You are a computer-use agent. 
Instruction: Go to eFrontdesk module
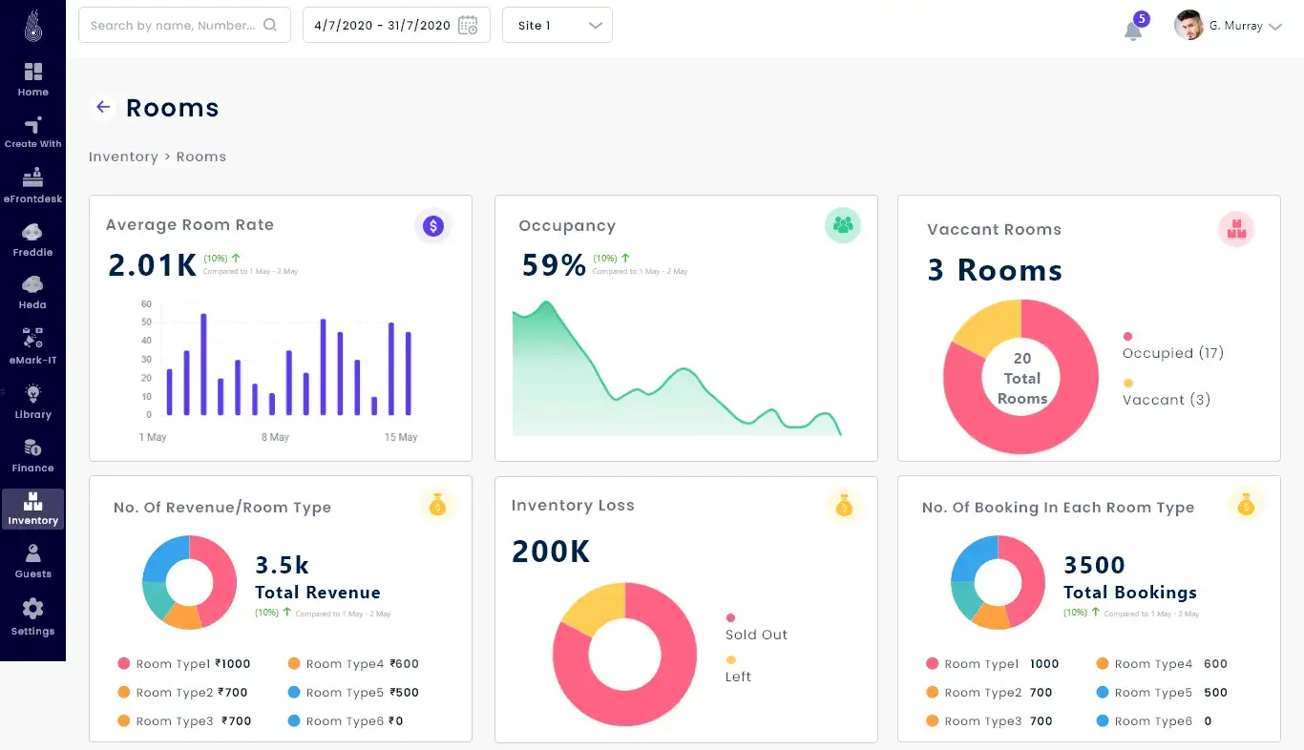click(x=32, y=186)
